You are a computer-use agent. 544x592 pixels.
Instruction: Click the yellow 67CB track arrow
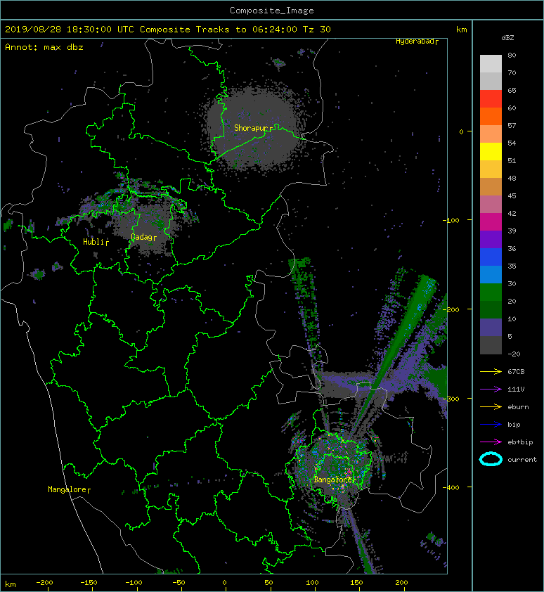pos(491,372)
